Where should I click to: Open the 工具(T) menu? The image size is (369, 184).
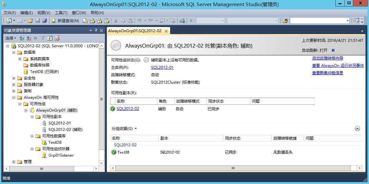[x=61, y=13]
